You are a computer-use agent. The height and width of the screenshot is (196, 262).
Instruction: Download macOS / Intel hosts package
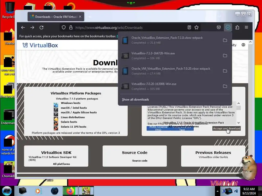click(x=74, y=108)
